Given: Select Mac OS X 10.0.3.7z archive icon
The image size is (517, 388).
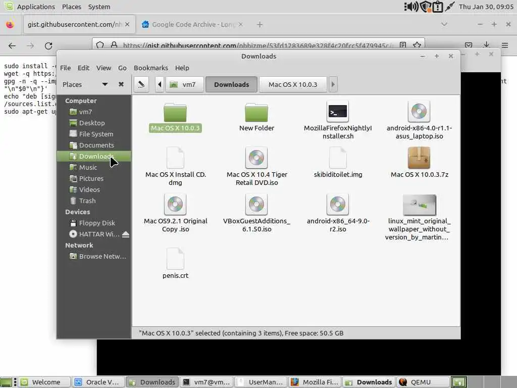Looking at the screenshot, I should (x=419, y=158).
